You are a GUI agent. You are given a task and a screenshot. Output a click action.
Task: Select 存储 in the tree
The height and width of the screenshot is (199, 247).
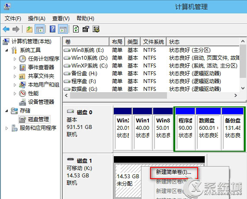point(25,111)
